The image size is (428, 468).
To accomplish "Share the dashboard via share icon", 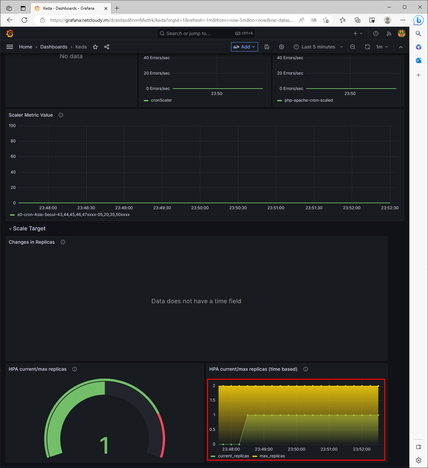I will [107, 47].
